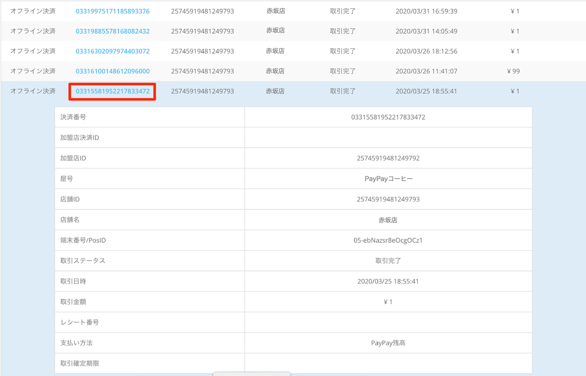Image resolution: width=586 pixels, height=376 pixels.
Task: Click the ¥ 1 amount in 14:05:49 row
Action: 515,31
